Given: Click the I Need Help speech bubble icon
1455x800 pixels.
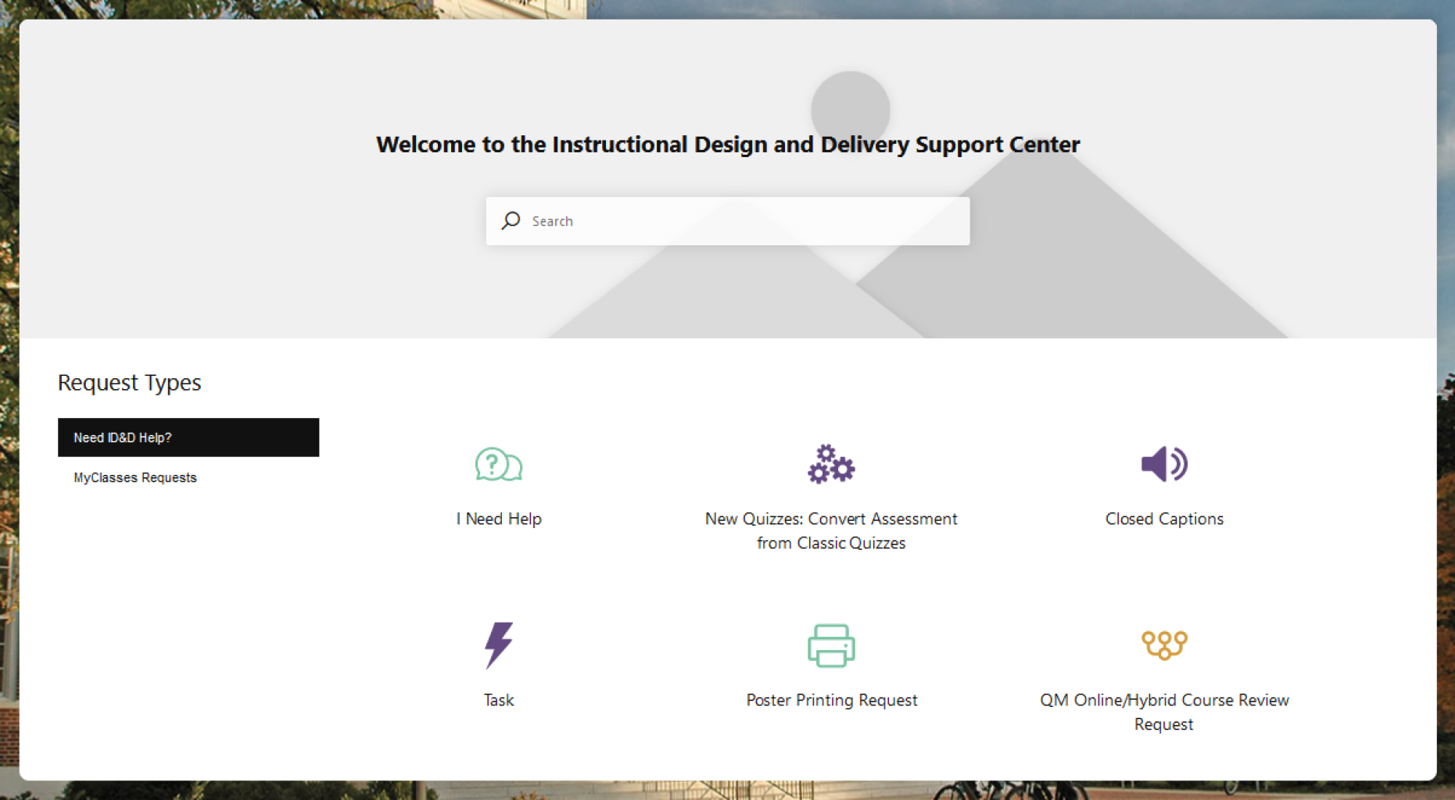Looking at the screenshot, I should (498, 464).
